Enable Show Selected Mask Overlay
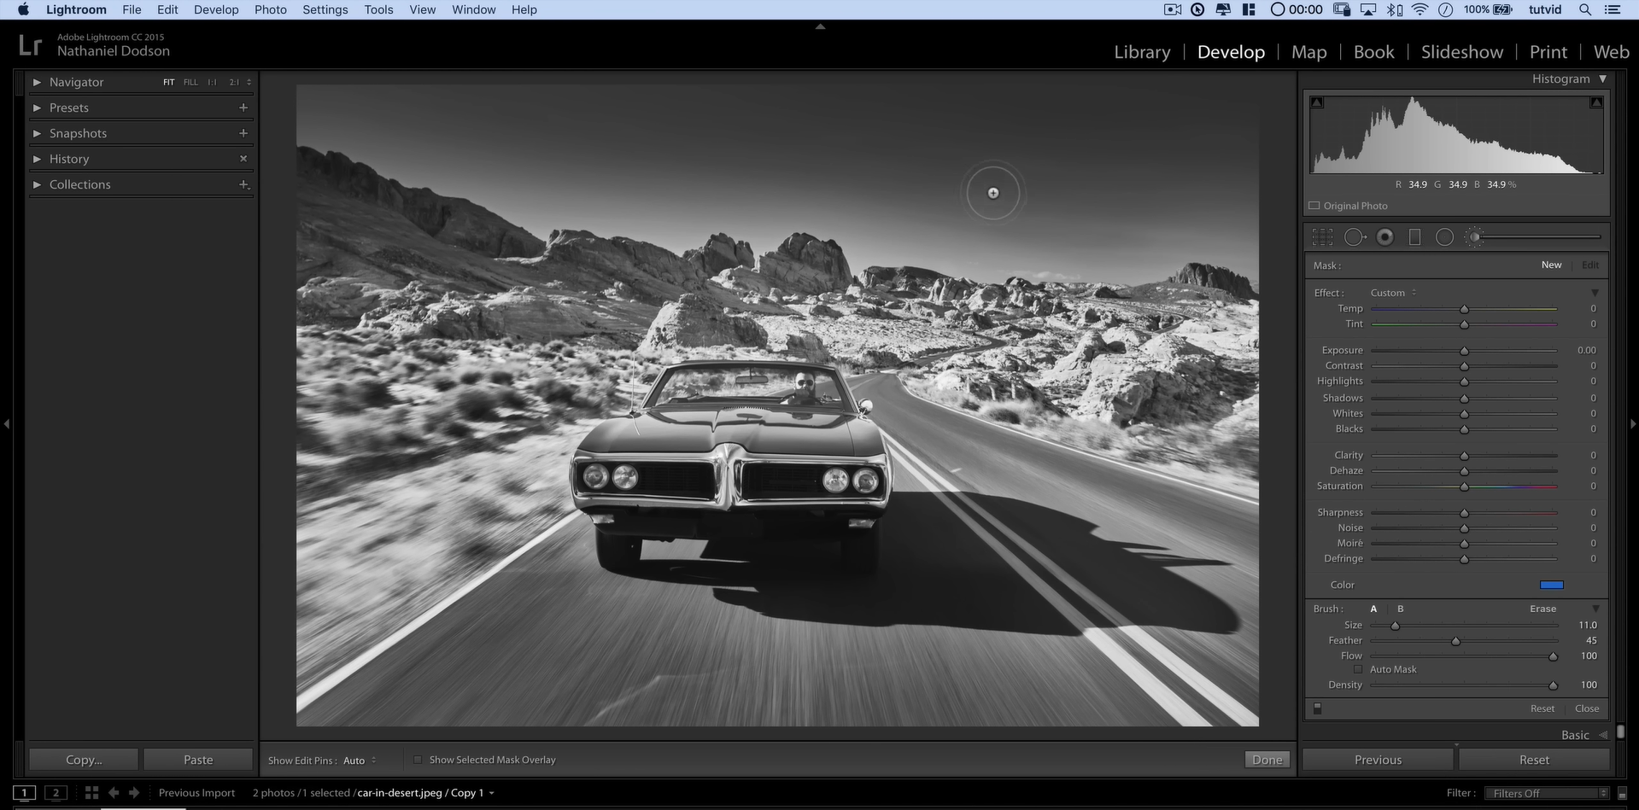 point(418,759)
